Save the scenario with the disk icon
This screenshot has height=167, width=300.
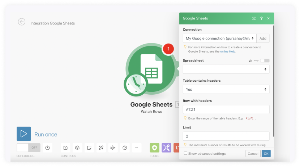click(x=65, y=148)
